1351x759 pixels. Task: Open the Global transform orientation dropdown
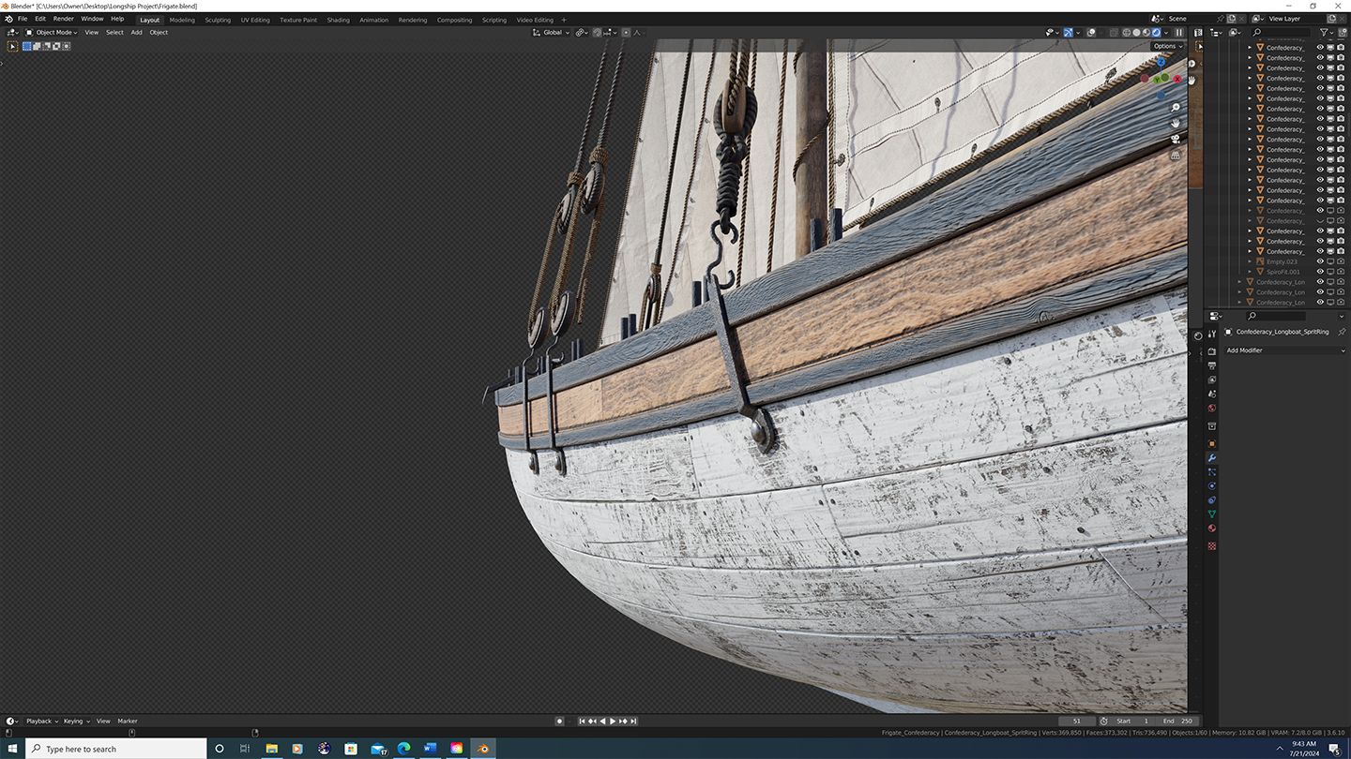[x=552, y=32]
